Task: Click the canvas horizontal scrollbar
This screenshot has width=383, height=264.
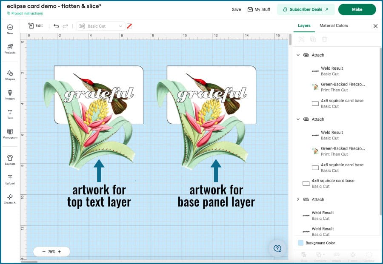Action: coord(29,262)
